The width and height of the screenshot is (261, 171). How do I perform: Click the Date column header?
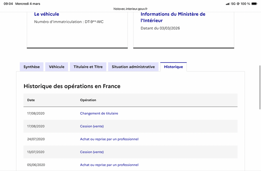tap(31, 100)
